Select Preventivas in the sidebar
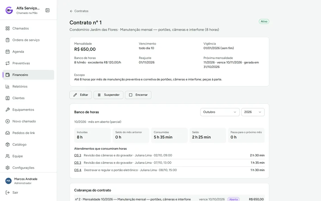Screen dimensions: 321x201 point(28,63)
